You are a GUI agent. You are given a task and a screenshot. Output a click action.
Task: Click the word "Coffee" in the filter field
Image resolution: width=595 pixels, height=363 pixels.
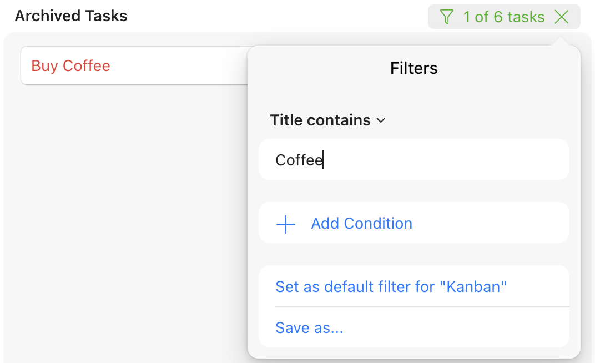coord(299,160)
